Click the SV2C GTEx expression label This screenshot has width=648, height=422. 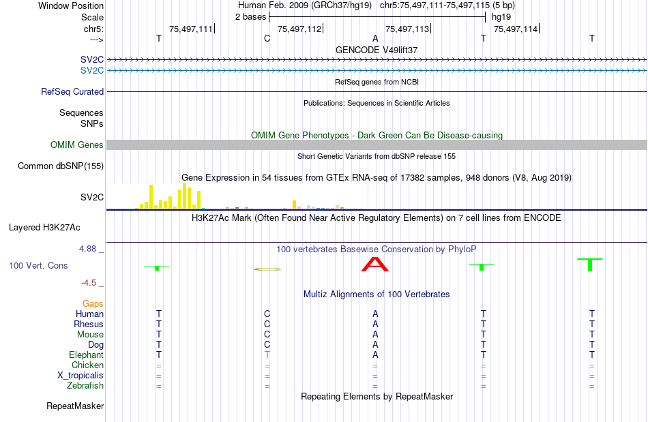tap(92, 198)
